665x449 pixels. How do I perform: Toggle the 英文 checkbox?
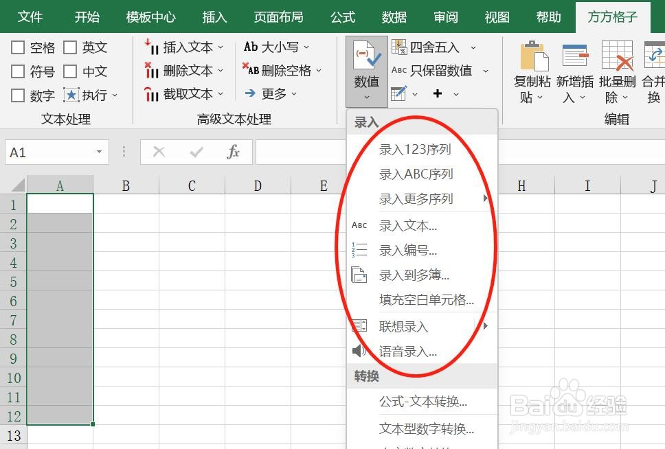(70, 47)
